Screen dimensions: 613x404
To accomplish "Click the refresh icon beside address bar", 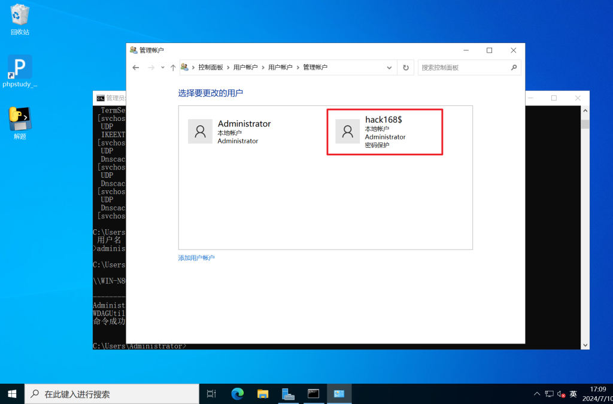I will click(405, 68).
